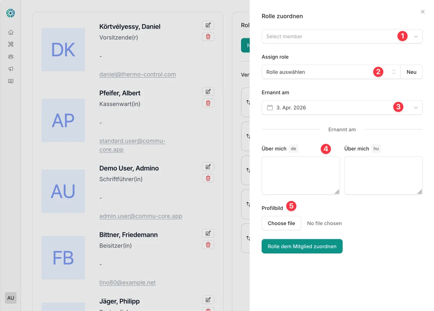Open the tools icon in sidebar
The width and height of the screenshot is (434, 311).
point(11,44)
